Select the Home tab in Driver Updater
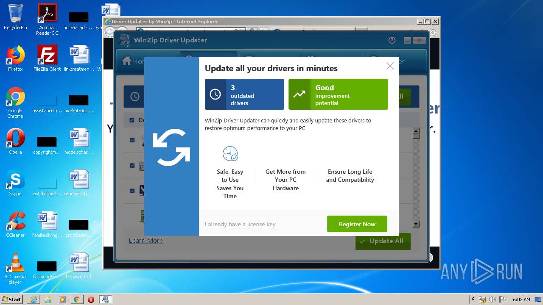Viewport: 543px width, 305px height. [134, 61]
